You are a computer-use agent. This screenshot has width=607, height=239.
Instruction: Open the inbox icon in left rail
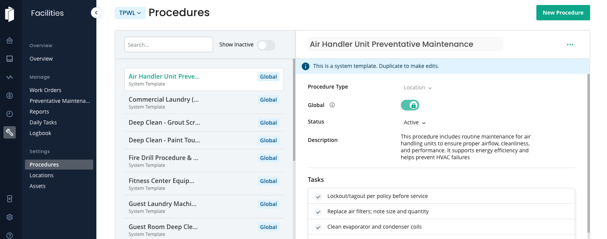(10, 59)
